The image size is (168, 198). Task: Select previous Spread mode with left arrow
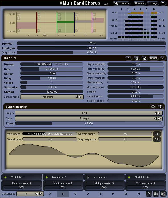(76, 97)
